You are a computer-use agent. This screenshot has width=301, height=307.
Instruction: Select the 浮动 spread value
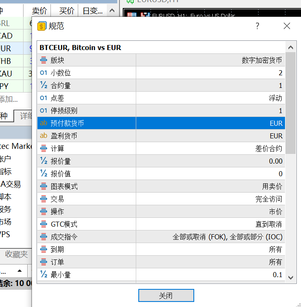275,98
